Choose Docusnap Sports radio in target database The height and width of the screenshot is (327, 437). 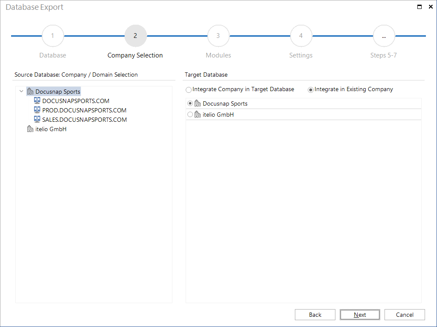pos(190,103)
